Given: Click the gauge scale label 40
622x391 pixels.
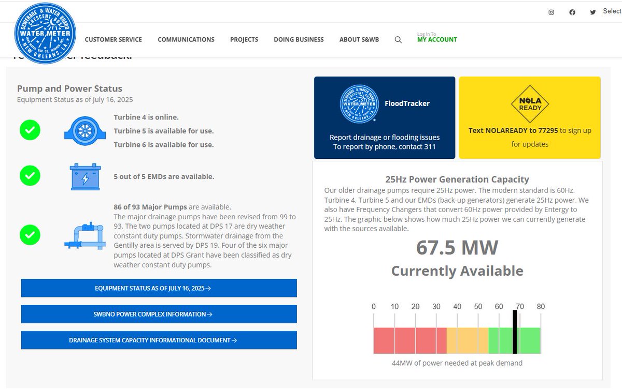Looking at the screenshot, I should (457, 307).
